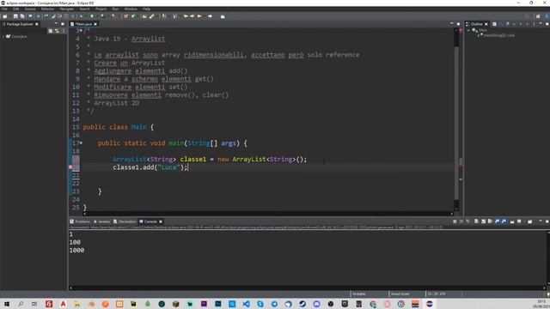550x309 pixels.
Task: Expand the folded comment on line 3
Action: tap(81, 31)
